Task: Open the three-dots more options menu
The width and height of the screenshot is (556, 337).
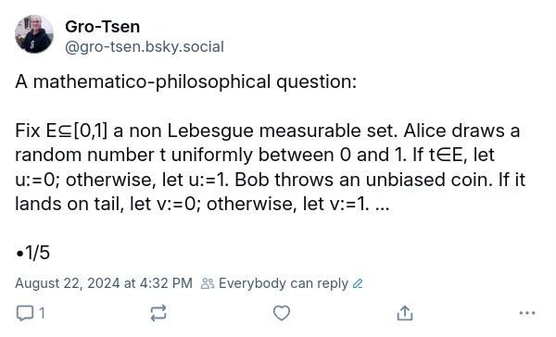Action: tap(527, 313)
